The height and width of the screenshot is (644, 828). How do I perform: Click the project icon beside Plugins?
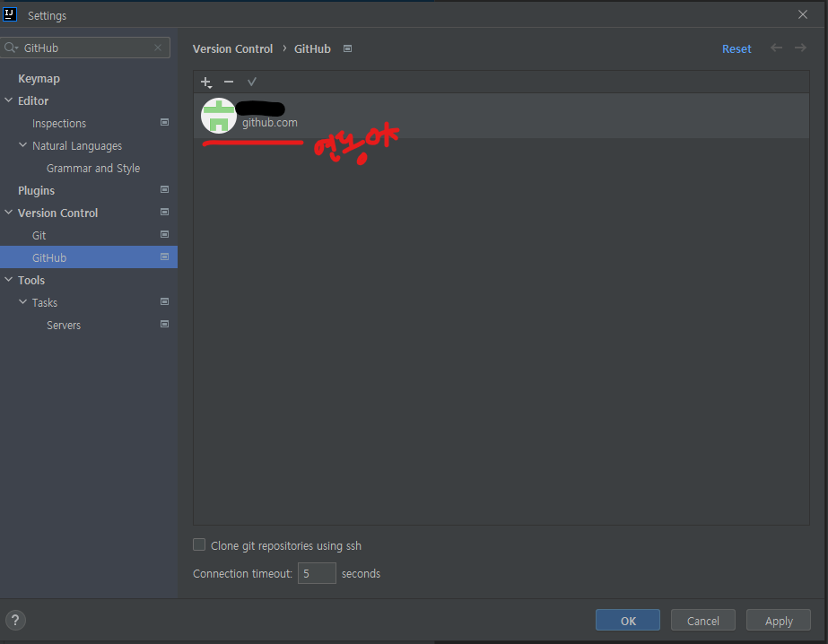tap(165, 189)
